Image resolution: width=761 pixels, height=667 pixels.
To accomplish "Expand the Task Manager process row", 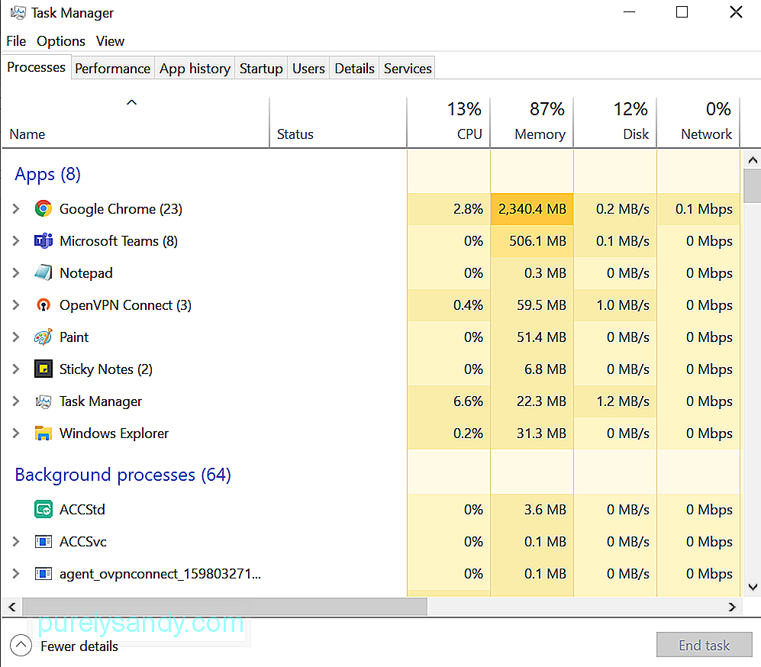I will [x=16, y=401].
